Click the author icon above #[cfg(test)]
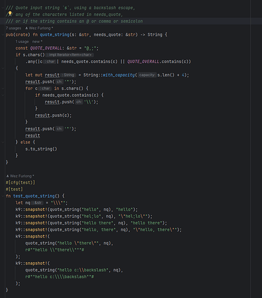The height and width of the screenshot is (298, 262). (x=8, y=176)
